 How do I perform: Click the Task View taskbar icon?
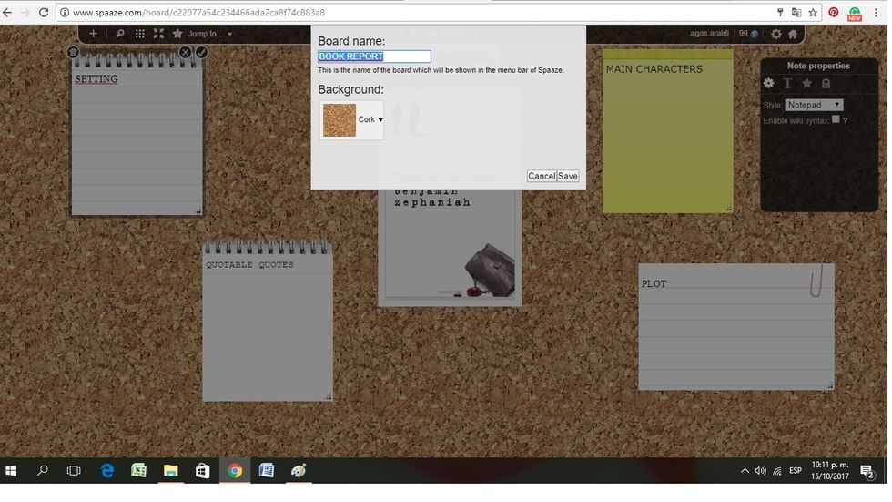point(74,471)
